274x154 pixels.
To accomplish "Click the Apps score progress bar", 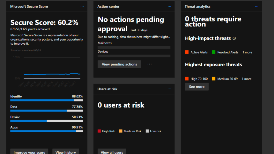I will [x=47, y=131].
